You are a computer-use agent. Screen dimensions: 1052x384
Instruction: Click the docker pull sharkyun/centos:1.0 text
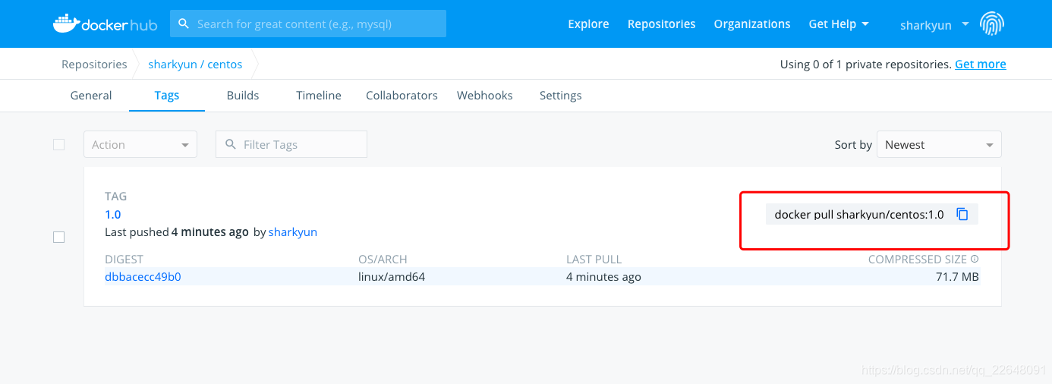(859, 215)
